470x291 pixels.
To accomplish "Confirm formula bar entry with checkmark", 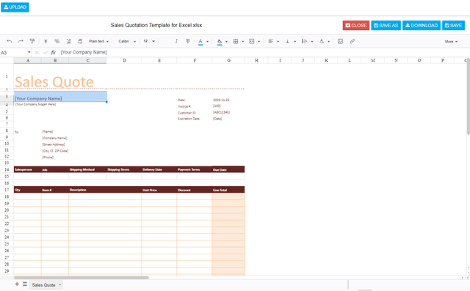I will coord(46,52).
